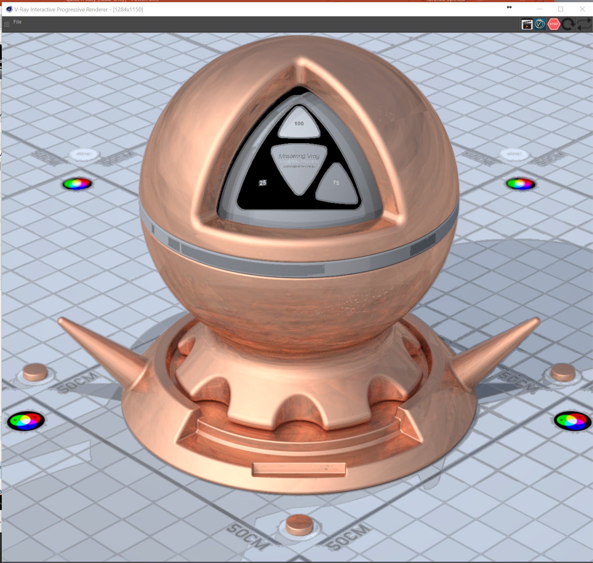This screenshot has width=593, height=563.
Task: Click the lower-right black-rimmed color wheel
Action: pos(572,421)
